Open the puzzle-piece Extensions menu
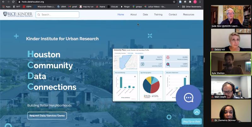The width and height of the screenshot is (252, 127). point(190,2)
